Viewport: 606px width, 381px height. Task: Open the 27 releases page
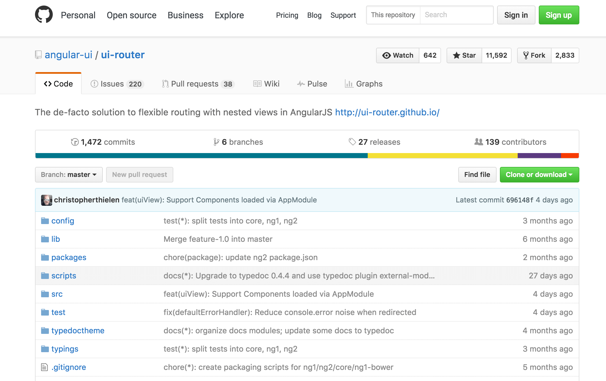pyautogui.click(x=374, y=142)
